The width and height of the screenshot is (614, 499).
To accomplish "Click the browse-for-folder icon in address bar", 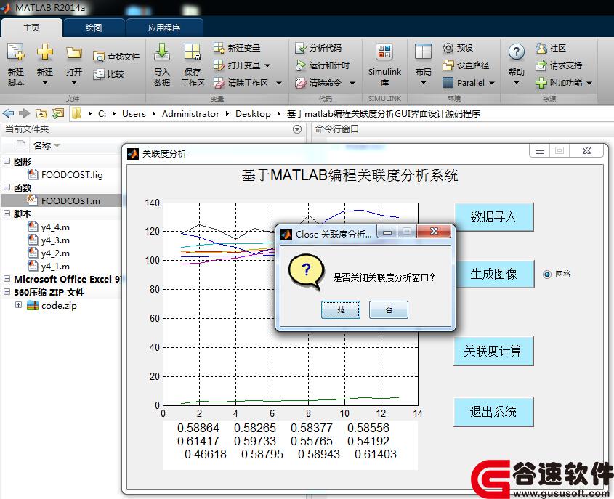I will [x=58, y=113].
